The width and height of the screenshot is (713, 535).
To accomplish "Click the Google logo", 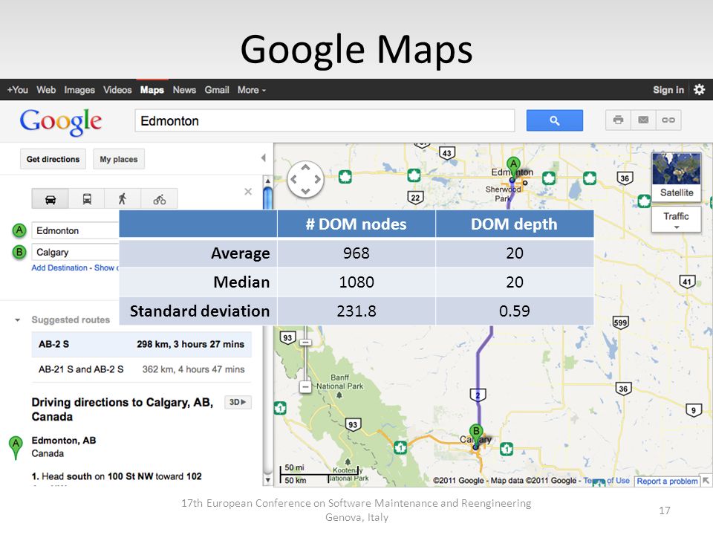I will [x=60, y=122].
